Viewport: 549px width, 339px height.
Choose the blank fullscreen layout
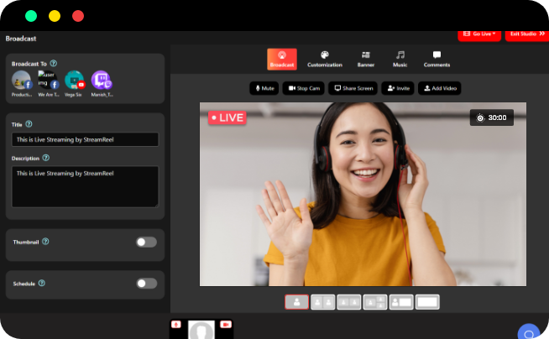(x=427, y=302)
